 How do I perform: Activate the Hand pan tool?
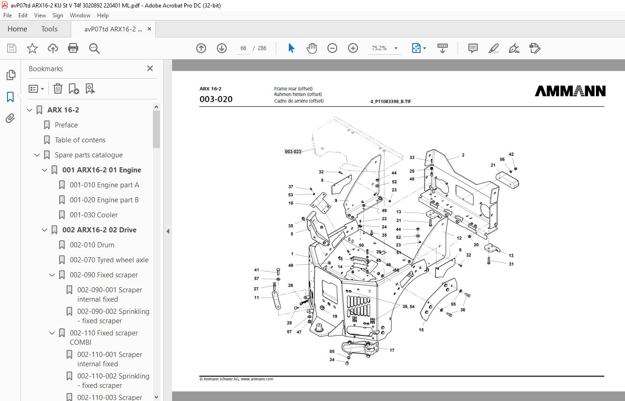coord(312,48)
